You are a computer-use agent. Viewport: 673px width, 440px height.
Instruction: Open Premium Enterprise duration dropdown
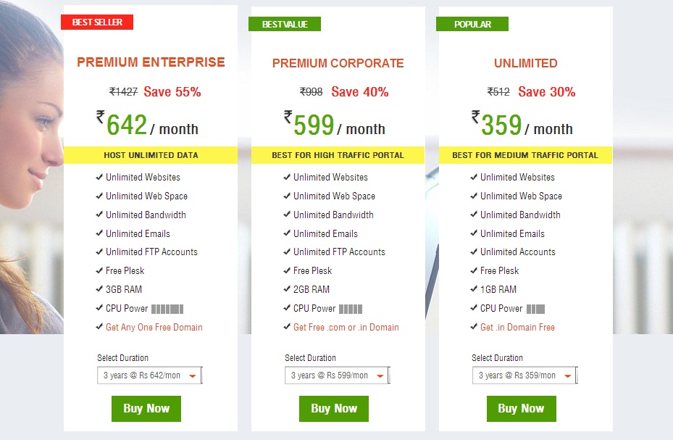tap(149, 375)
